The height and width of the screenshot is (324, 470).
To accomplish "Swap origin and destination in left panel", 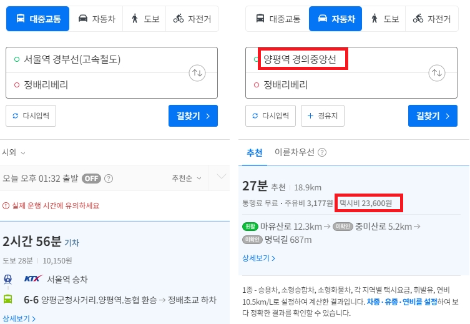I will point(197,73).
